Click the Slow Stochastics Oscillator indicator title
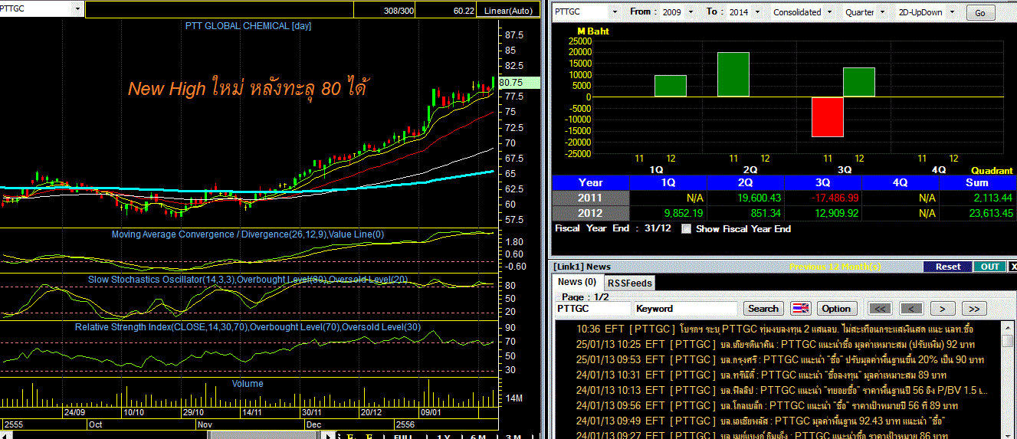1017x439 pixels. pyautogui.click(x=248, y=280)
